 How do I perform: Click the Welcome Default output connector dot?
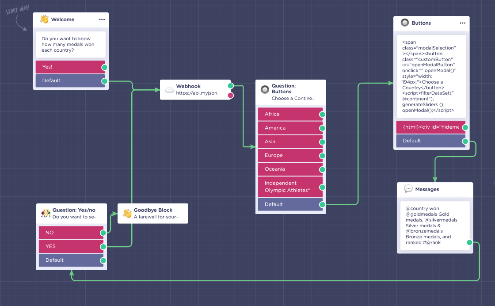[104, 81]
